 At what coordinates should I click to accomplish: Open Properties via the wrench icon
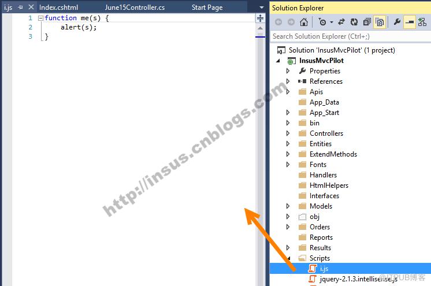397,22
